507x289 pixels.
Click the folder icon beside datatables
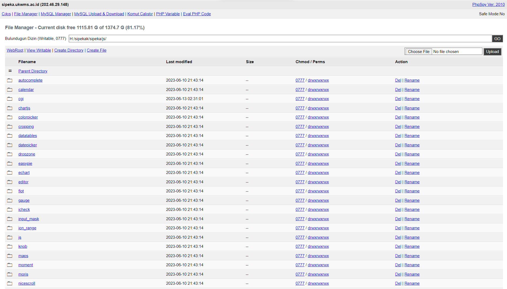tap(10, 136)
